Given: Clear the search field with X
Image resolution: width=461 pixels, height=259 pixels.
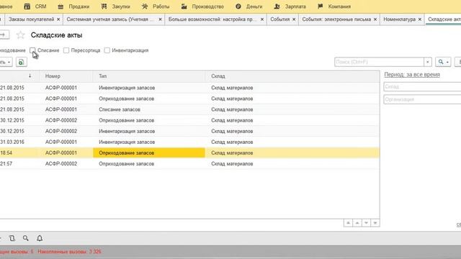Looking at the screenshot, I should (x=427, y=62).
